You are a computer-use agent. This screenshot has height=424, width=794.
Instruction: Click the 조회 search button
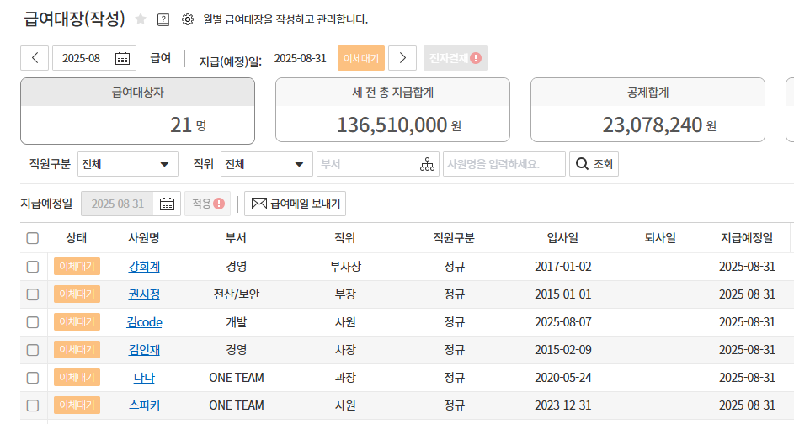coord(594,164)
